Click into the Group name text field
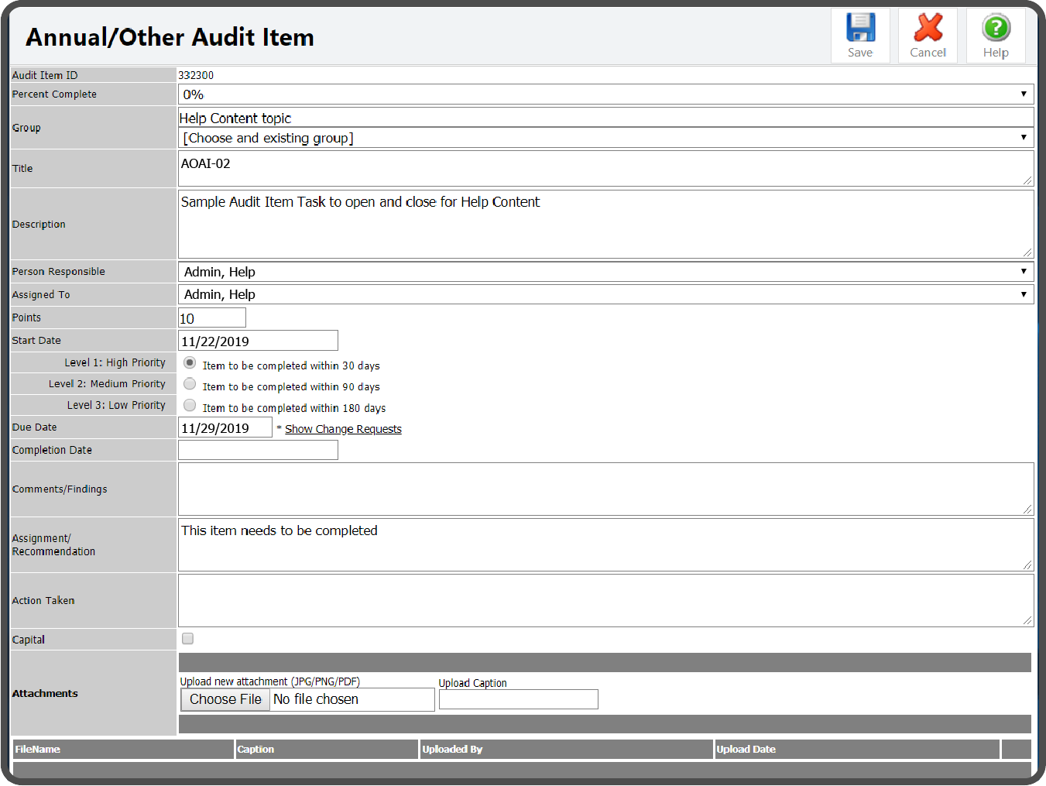Image resolution: width=1046 pixels, height=786 pixels. click(x=606, y=118)
